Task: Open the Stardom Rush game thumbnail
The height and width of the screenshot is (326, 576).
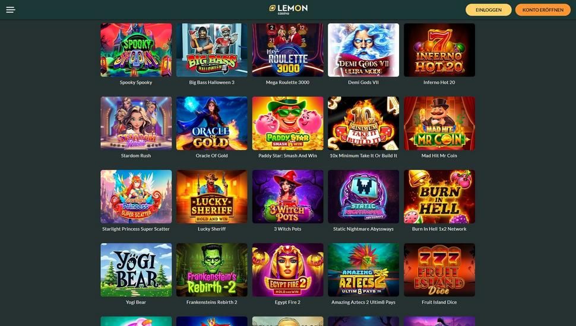Action: pos(136,123)
